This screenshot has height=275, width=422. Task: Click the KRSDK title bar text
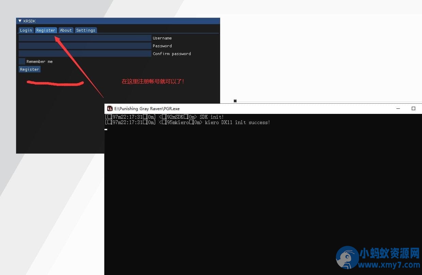(x=30, y=21)
